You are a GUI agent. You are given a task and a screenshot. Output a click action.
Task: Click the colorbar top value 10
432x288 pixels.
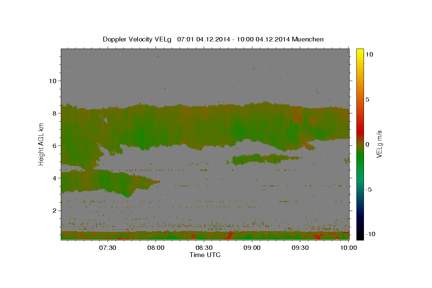click(369, 54)
